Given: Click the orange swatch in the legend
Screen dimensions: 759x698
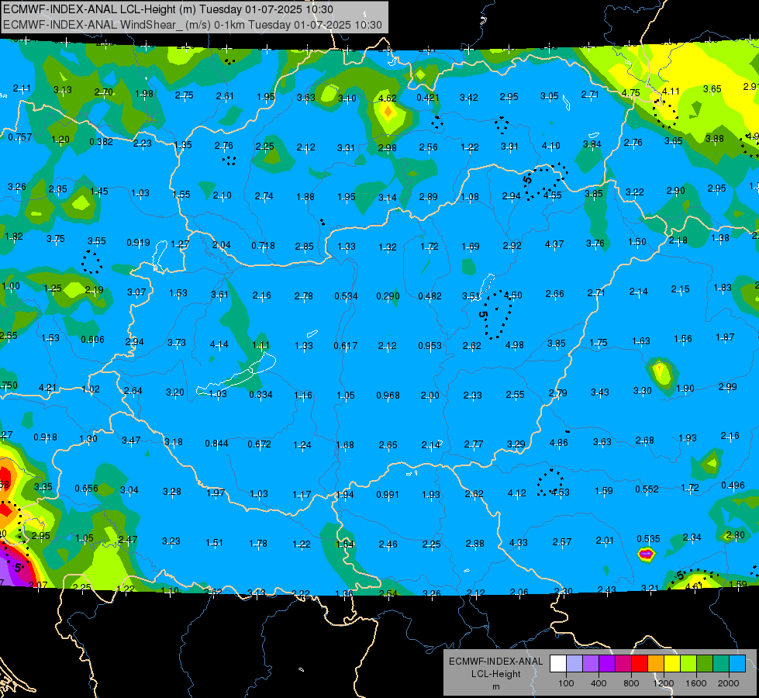Looking at the screenshot, I should tap(656, 663).
